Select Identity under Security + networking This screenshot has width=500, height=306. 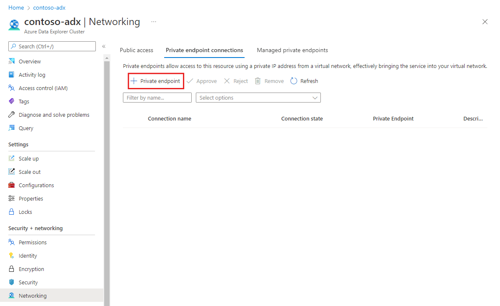(x=28, y=255)
